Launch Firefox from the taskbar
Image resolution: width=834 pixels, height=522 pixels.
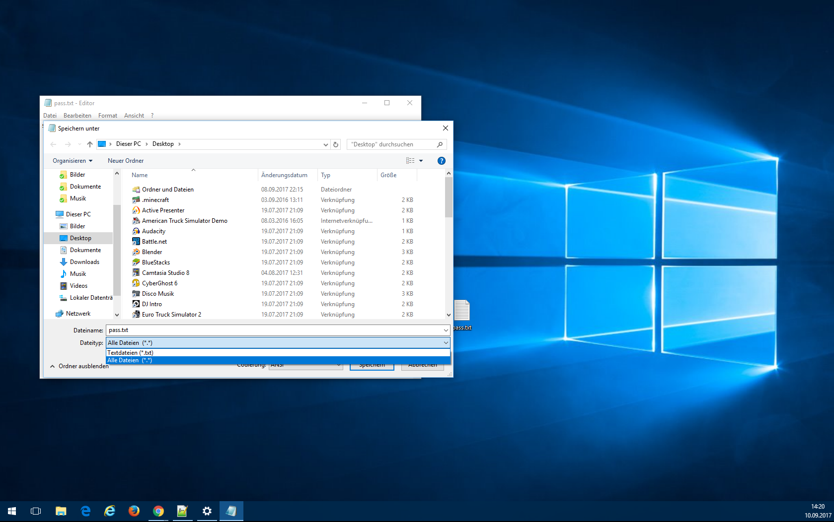point(134,511)
